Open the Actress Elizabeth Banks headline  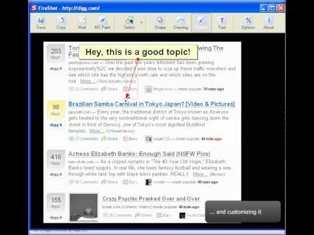point(139,154)
